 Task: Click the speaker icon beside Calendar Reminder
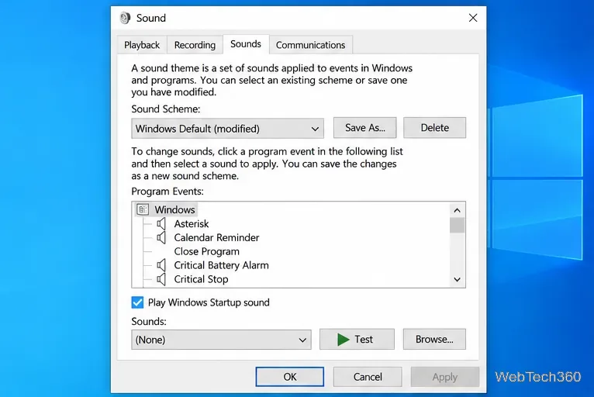click(161, 237)
